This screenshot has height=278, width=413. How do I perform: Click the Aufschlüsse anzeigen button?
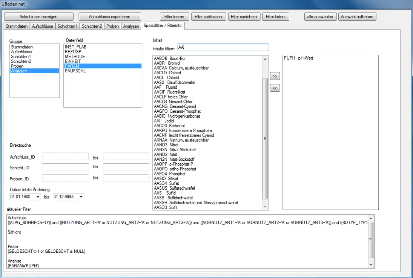[x=38, y=17]
